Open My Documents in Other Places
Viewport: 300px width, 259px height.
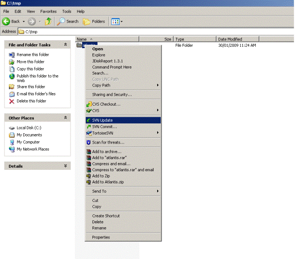click(x=29, y=135)
